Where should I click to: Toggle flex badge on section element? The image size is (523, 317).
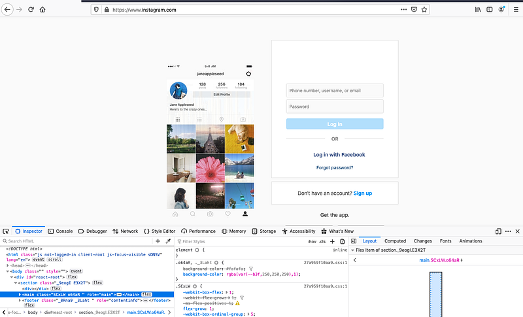coord(97,282)
